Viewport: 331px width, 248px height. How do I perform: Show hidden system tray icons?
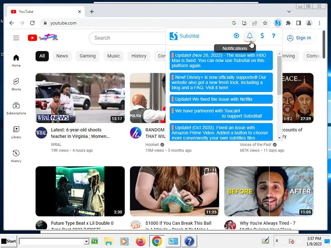(277, 241)
